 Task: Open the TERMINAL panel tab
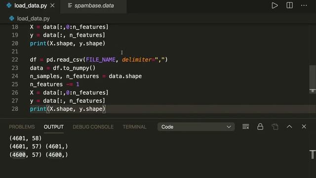tap(134, 127)
